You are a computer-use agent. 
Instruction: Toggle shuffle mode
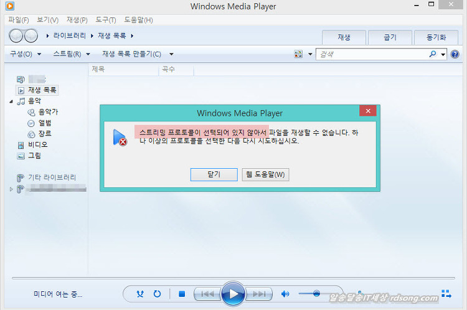point(141,294)
